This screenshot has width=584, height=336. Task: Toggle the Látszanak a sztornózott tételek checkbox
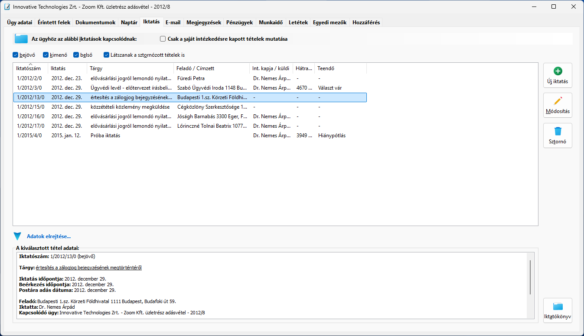point(107,55)
